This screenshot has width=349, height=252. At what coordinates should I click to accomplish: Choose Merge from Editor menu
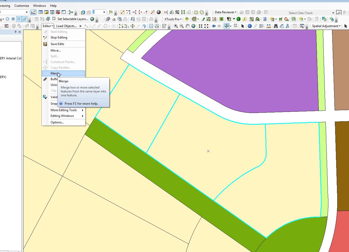coord(56,73)
